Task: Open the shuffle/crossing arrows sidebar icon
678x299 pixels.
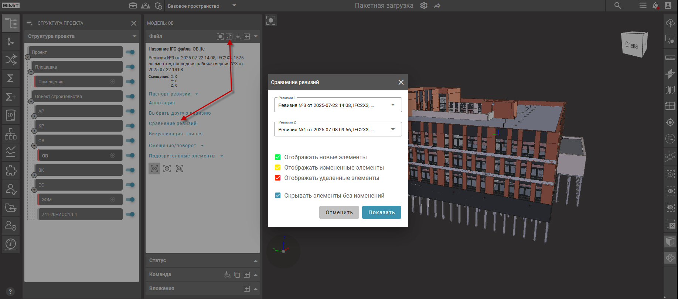Action: coord(11,60)
